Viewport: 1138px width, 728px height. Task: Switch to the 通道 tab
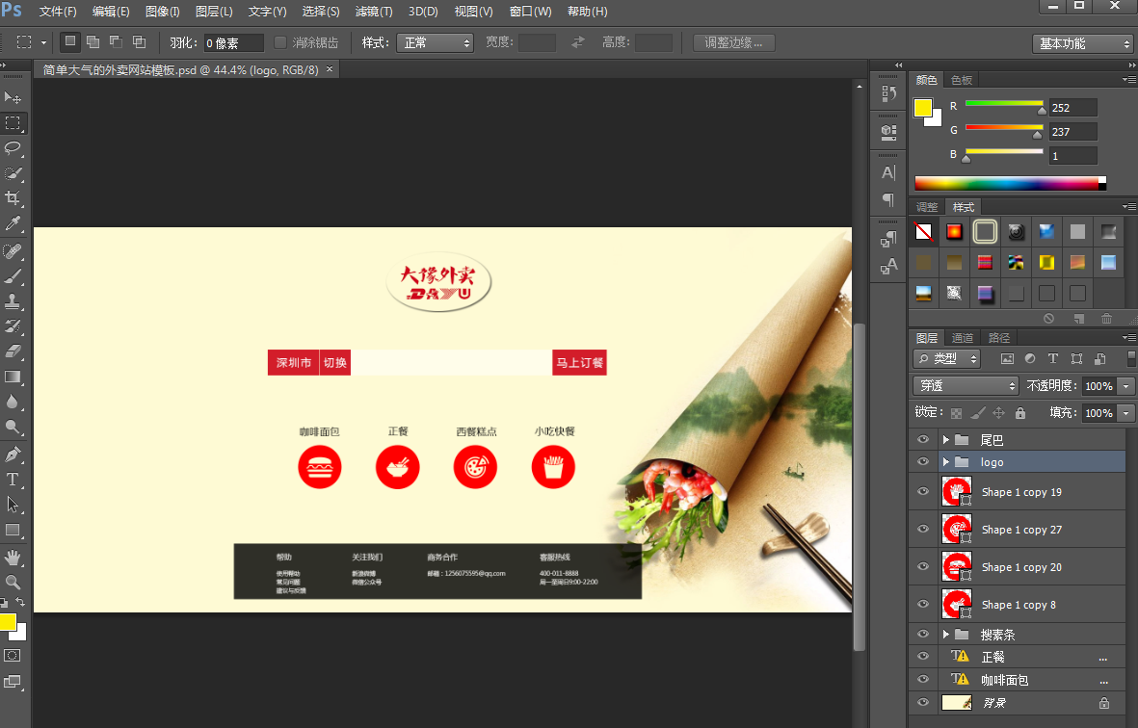pyautogui.click(x=962, y=338)
